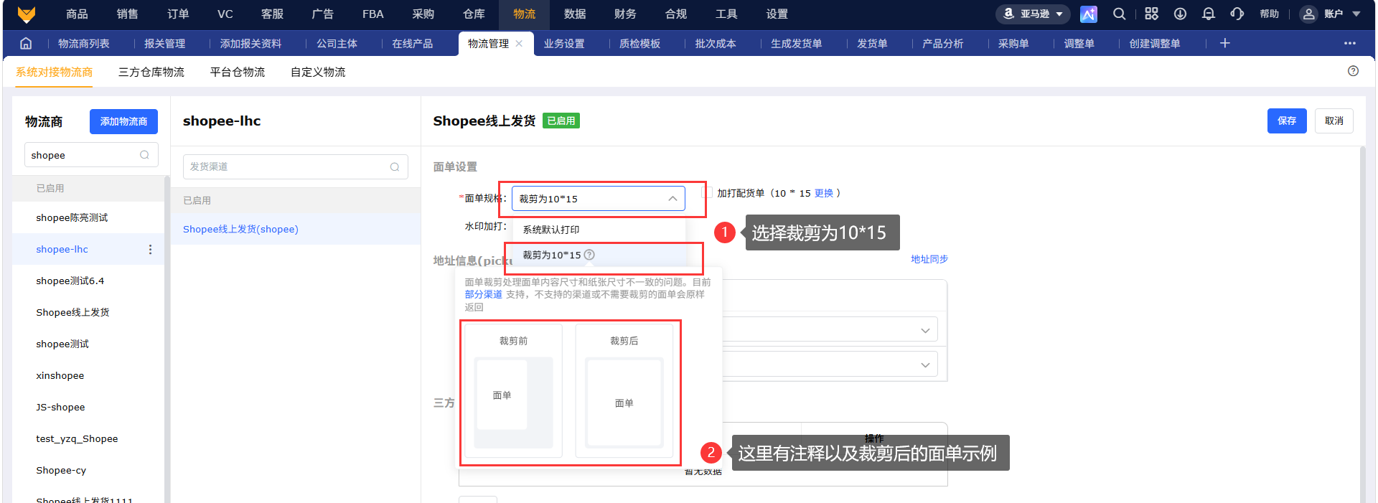The image size is (1378, 503).
Task: Open the 仓库 top menu
Action: 474,14
